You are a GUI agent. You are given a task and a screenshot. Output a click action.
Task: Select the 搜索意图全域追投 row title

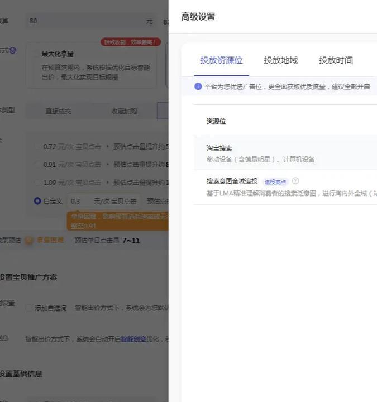tap(232, 181)
